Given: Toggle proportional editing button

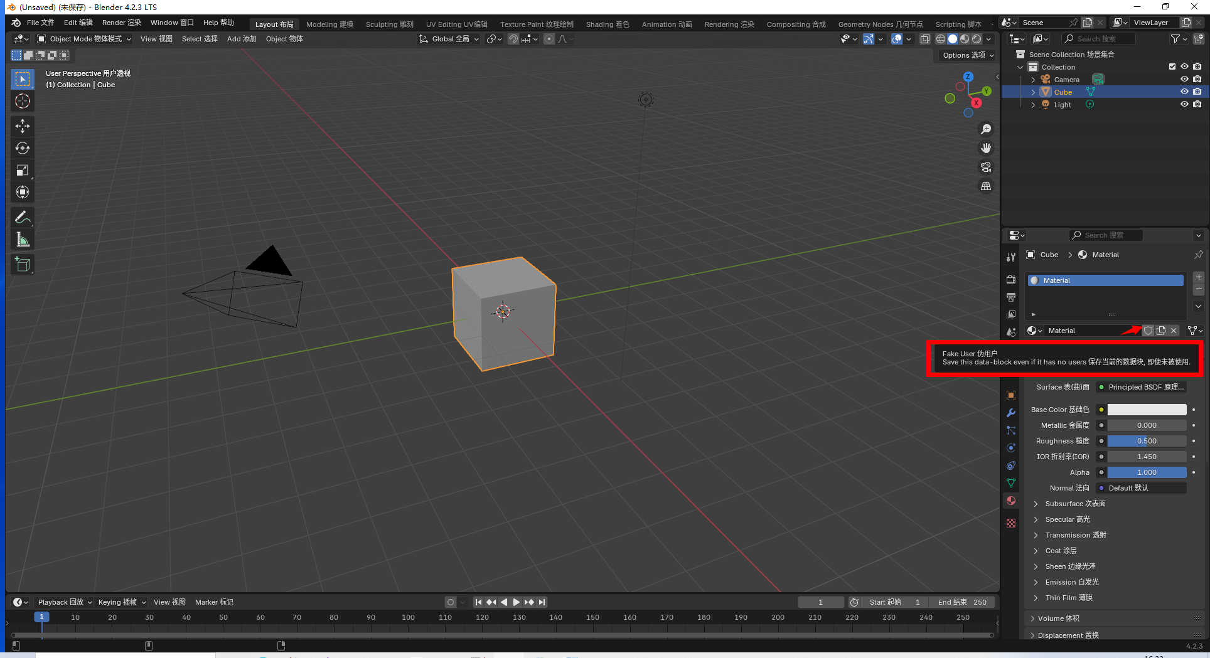Looking at the screenshot, I should (549, 39).
